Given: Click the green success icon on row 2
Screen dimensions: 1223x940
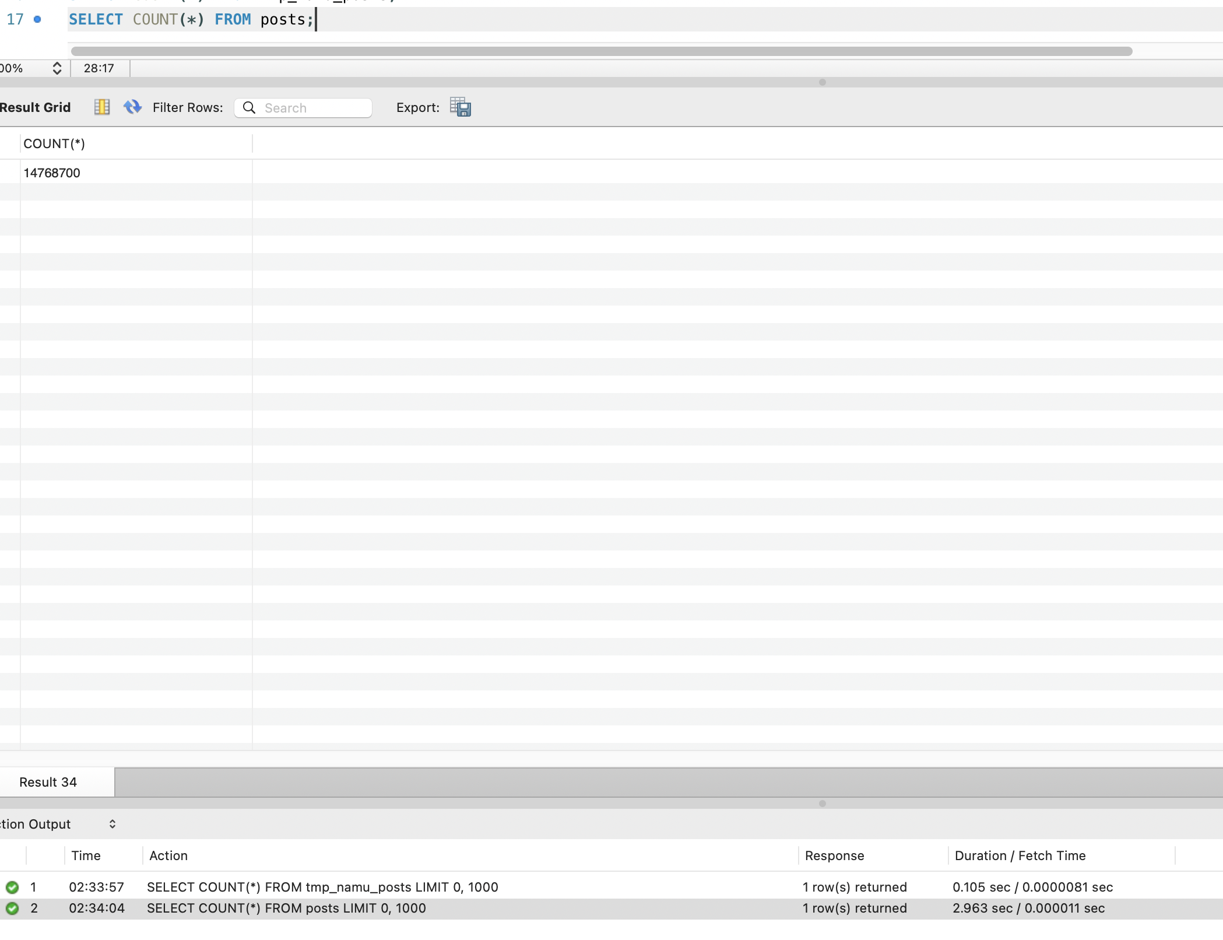Looking at the screenshot, I should [x=12, y=909].
